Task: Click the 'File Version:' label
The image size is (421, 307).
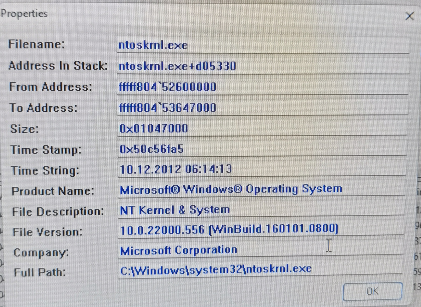Action: 48,232
